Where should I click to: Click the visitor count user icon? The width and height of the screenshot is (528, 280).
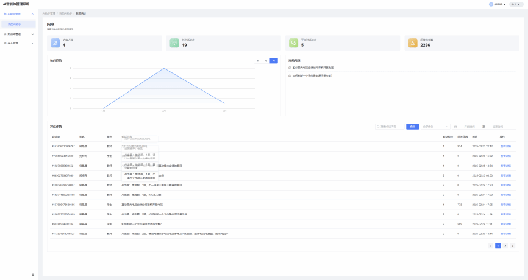point(55,43)
